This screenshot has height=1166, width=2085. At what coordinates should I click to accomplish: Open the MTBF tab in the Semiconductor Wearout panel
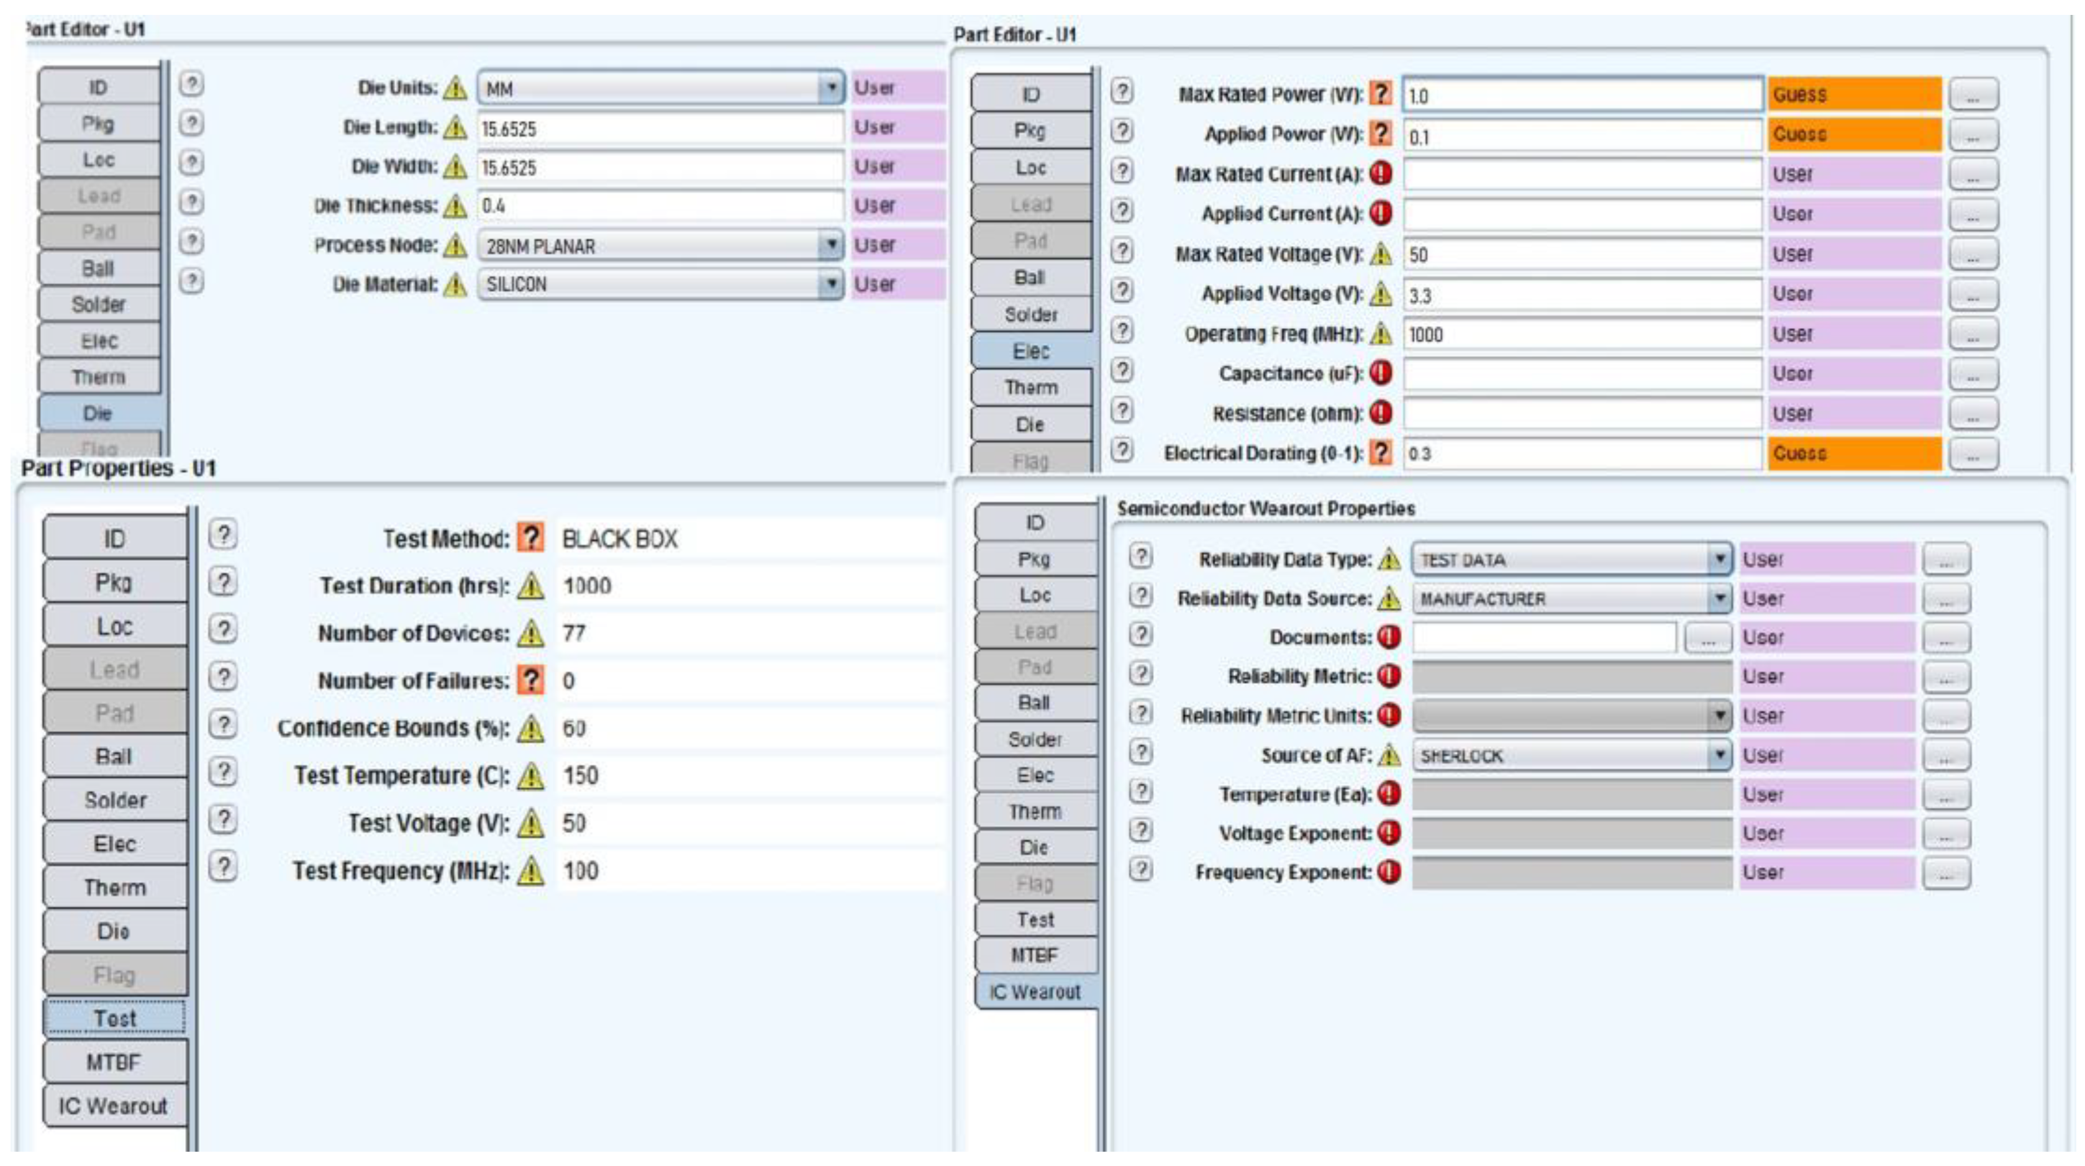(1034, 955)
